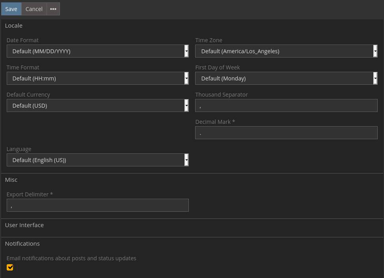Screen dimensions: 384x278
Task: Click the email notifications label text
Action: pyautogui.click(x=71, y=258)
